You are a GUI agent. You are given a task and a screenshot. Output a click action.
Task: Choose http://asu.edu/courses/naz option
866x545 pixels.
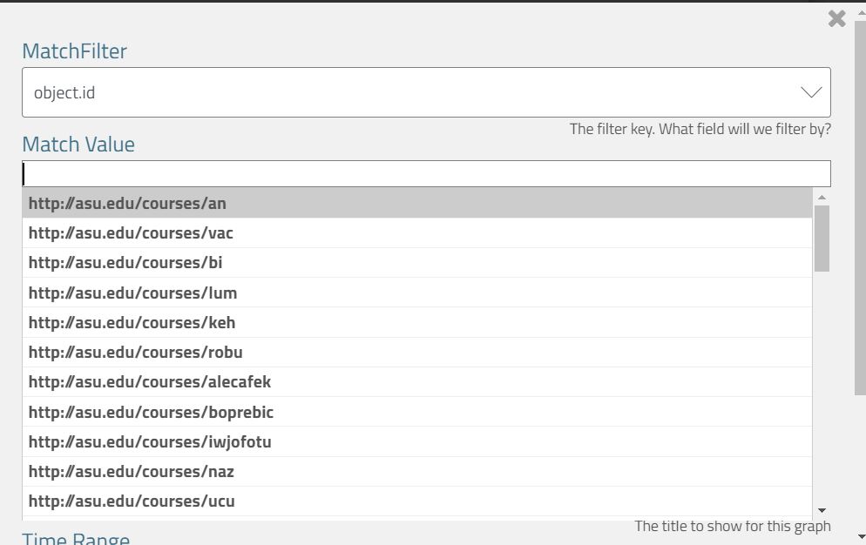pyautogui.click(x=131, y=471)
